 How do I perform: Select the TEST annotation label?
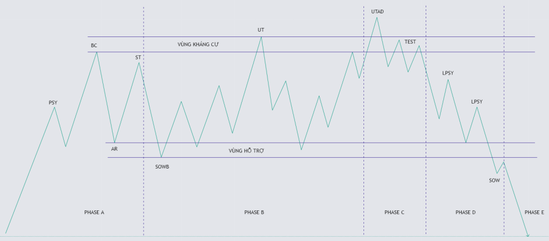410,41
